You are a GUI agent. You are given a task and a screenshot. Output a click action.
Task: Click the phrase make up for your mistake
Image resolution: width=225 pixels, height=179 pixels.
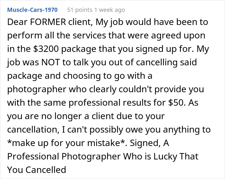coord(66,143)
